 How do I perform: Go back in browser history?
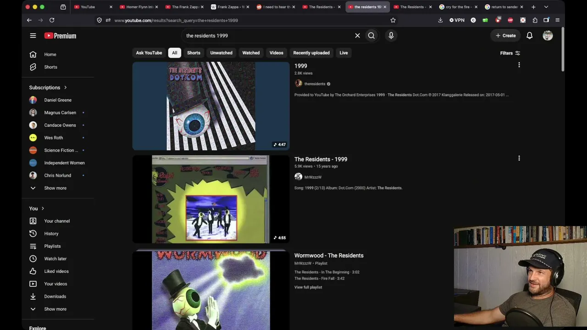click(x=29, y=20)
